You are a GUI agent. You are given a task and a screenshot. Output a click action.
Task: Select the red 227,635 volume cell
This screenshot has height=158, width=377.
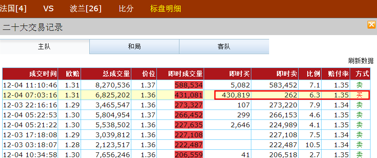[x=189, y=125]
